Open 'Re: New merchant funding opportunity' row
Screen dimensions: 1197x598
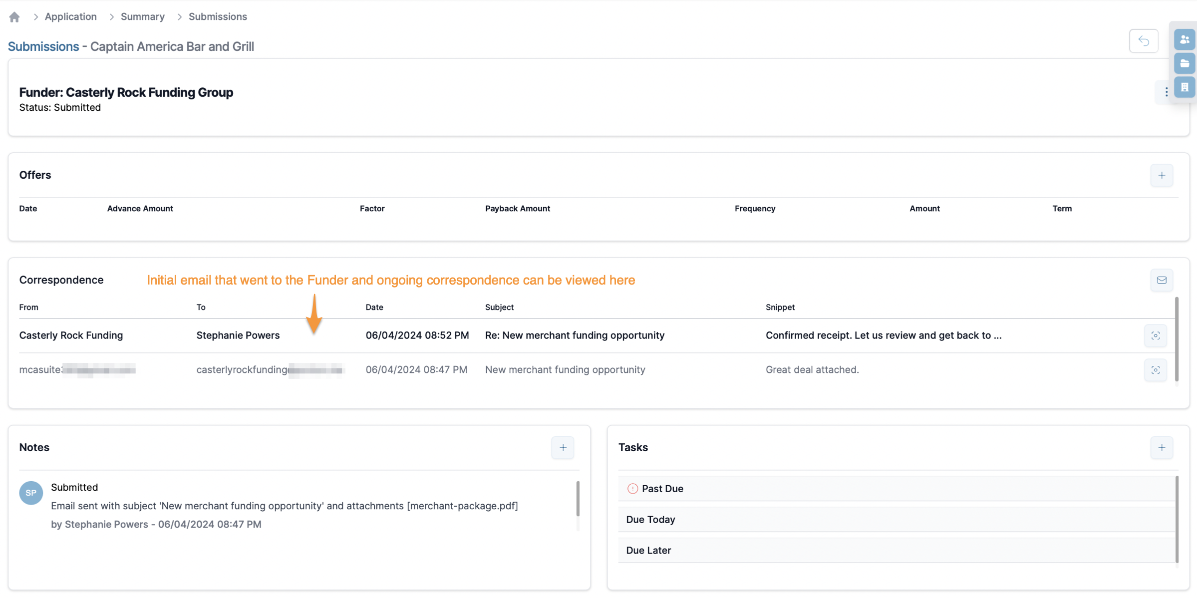tap(574, 335)
